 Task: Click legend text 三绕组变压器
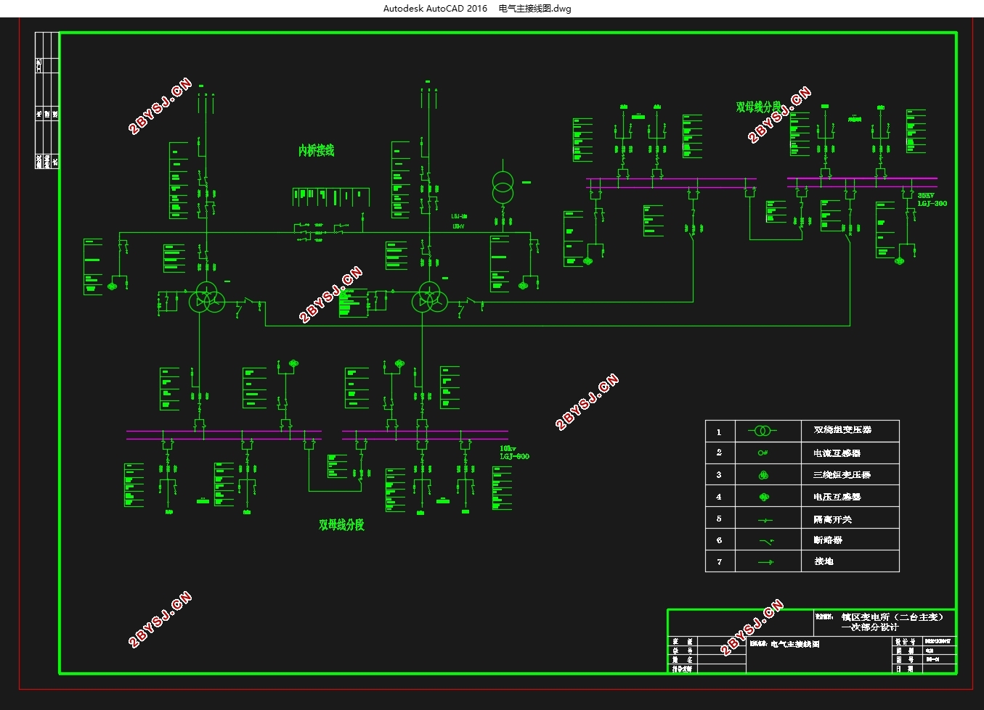click(x=842, y=475)
